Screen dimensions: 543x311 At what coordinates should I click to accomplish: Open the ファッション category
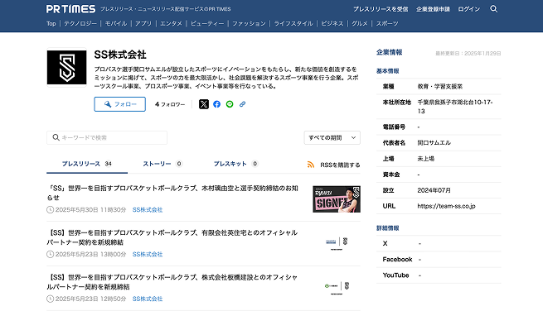pos(249,23)
